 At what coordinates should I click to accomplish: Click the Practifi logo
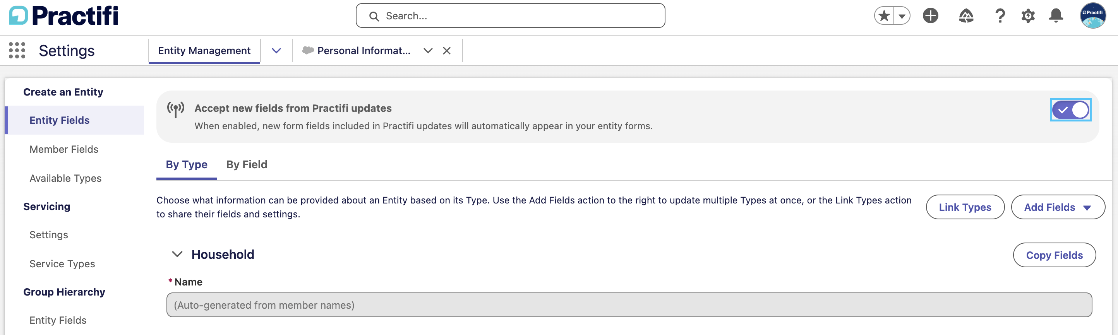[x=64, y=15]
